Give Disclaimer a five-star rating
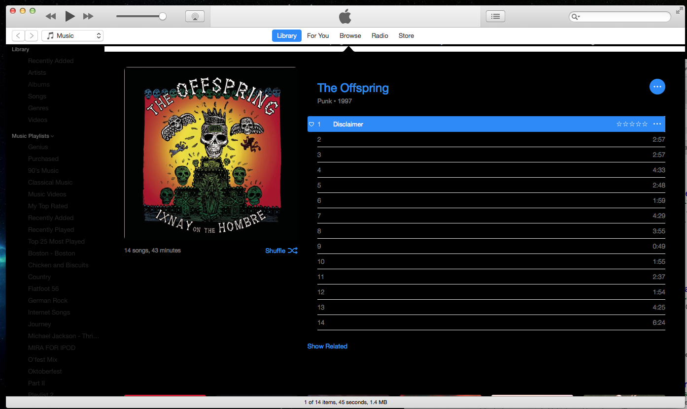The height and width of the screenshot is (409, 687). click(645, 124)
